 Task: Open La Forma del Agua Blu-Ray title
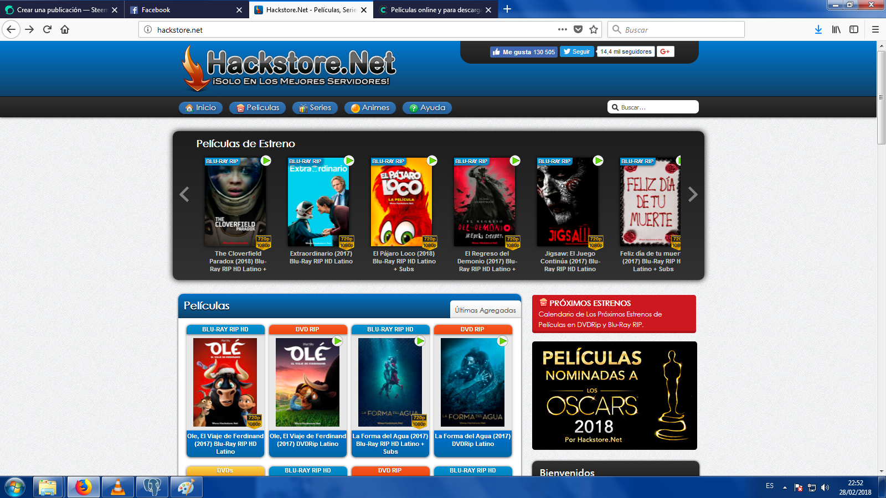(390, 444)
